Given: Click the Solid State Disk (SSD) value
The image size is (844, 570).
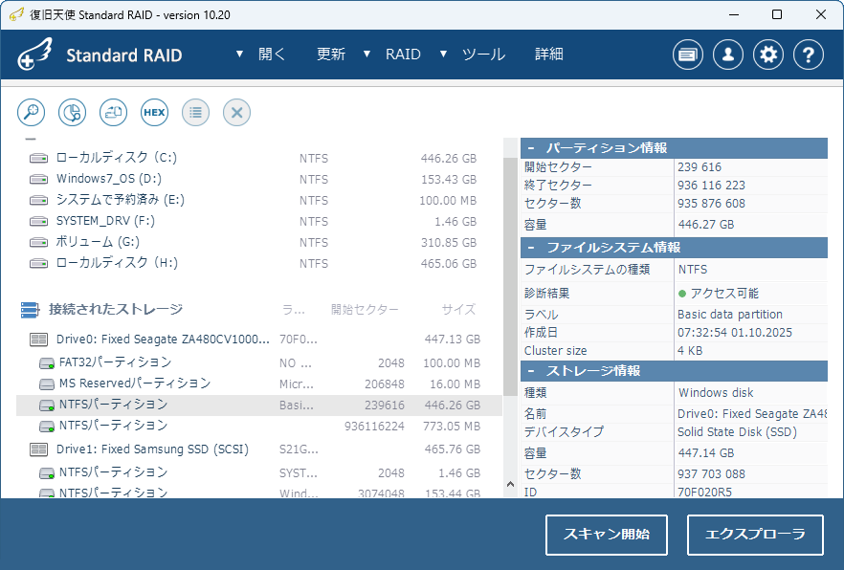Looking at the screenshot, I should (737, 431).
